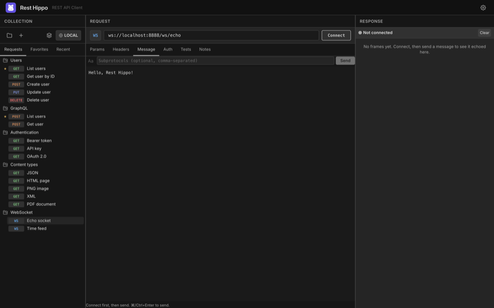Open the Tests tab
The image size is (494, 308).
pyautogui.click(x=186, y=49)
